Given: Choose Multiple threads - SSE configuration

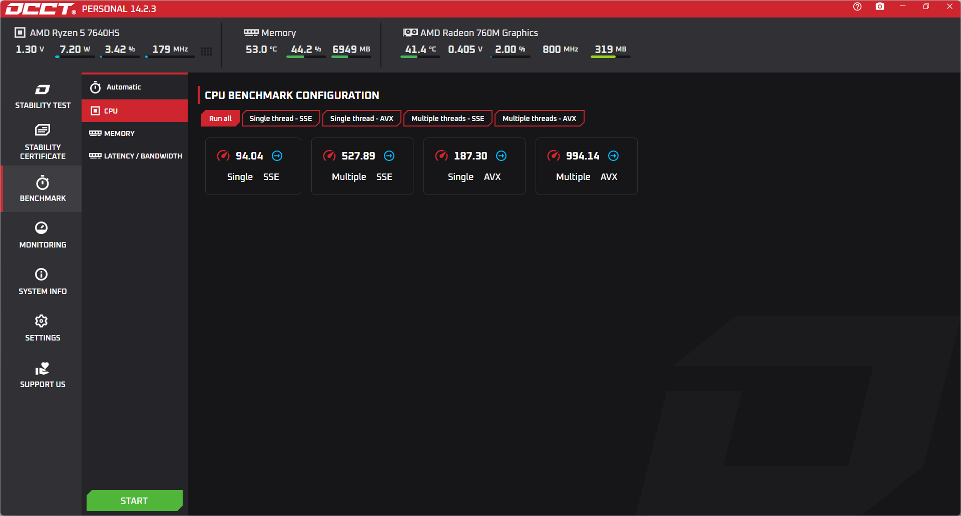Looking at the screenshot, I should [448, 118].
